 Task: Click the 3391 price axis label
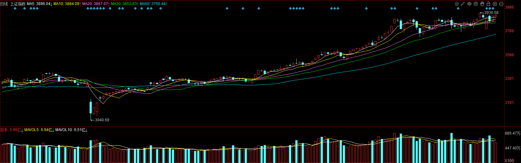tap(509, 79)
